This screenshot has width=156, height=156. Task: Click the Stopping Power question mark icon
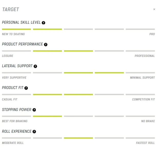click(34, 110)
